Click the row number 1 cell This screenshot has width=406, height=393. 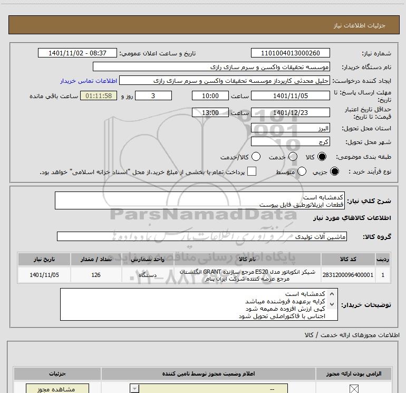click(x=383, y=275)
